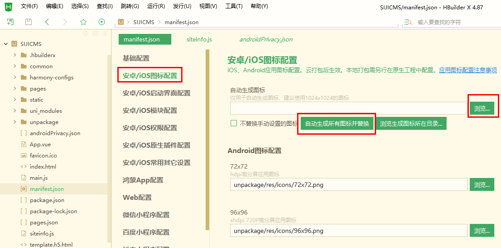Click the HBuilder X logo icon
The height and width of the screenshot is (248, 501).
tap(9, 6)
